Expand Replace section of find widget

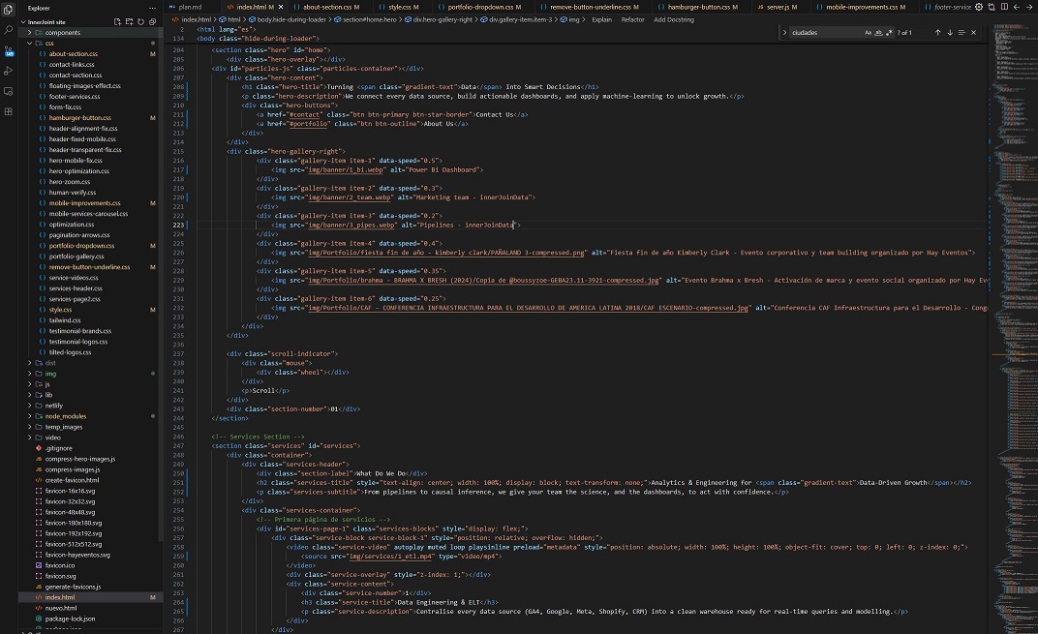785,33
